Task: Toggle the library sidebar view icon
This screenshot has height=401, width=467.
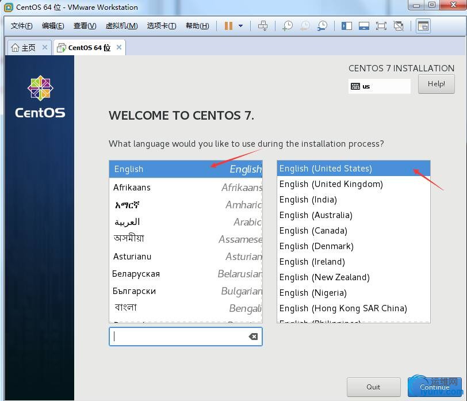Action: point(347,26)
